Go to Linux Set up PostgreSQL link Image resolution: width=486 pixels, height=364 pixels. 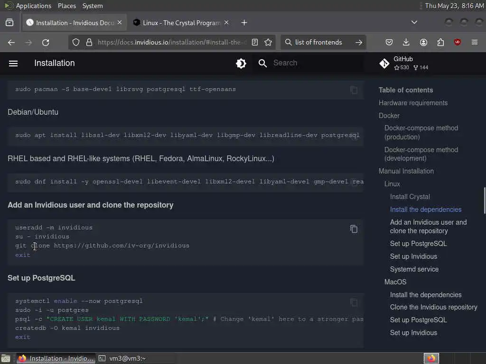418,244
